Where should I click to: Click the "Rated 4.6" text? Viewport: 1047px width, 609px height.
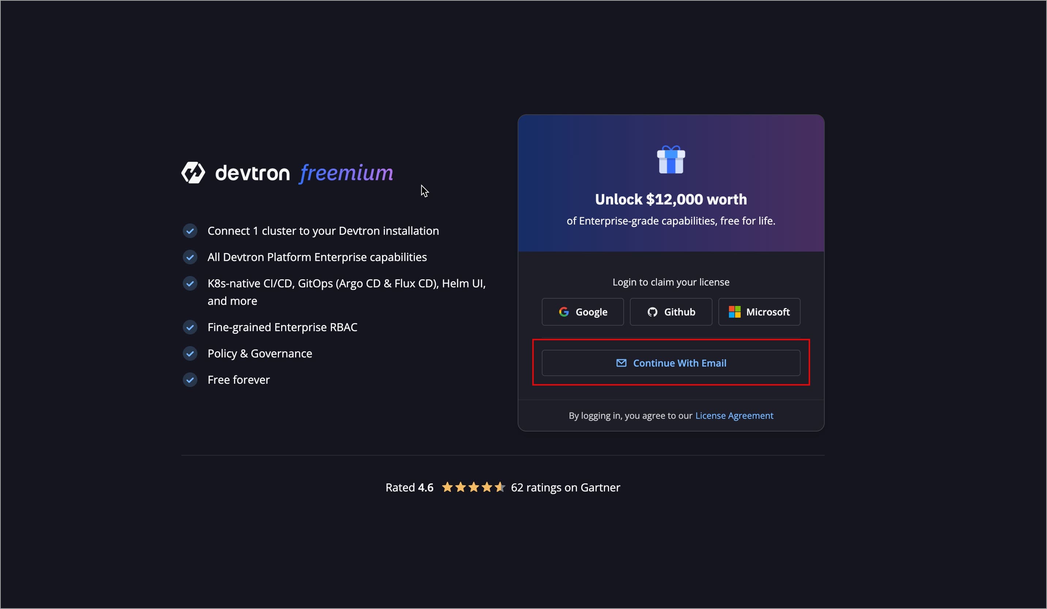point(409,487)
